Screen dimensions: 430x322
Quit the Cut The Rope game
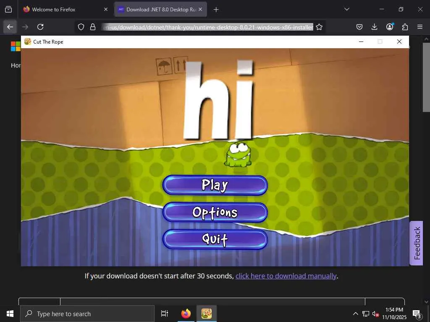(215, 239)
